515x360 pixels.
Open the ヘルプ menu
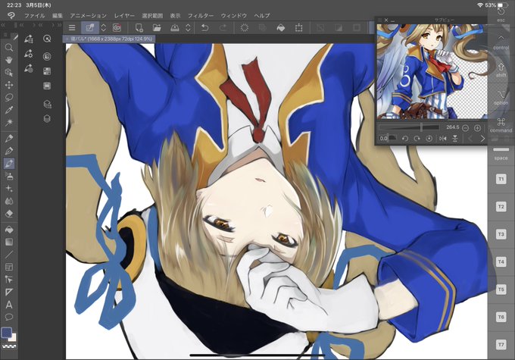click(262, 15)
